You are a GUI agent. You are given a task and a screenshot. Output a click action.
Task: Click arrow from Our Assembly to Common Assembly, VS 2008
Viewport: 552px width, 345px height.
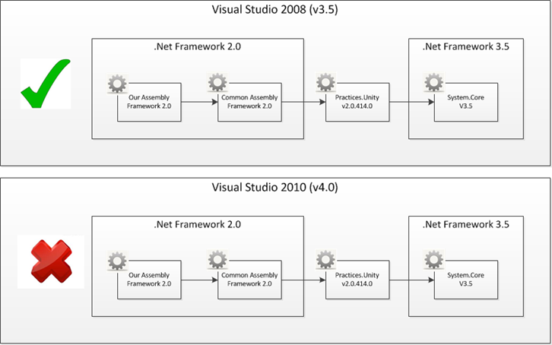pos(201,106)
